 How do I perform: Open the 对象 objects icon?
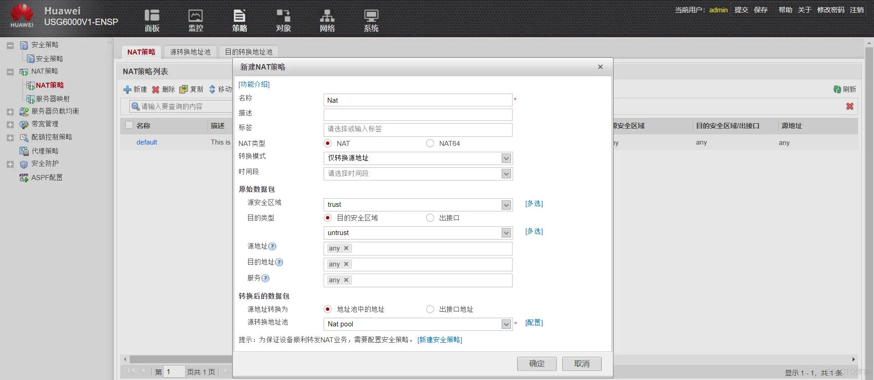click(x=283, y=15)
